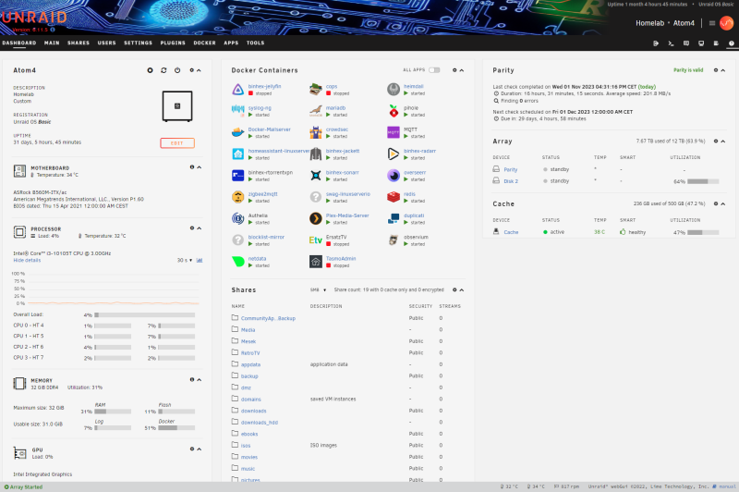Open the overseerr container icon

click(394, 176)
